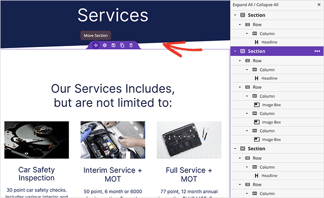The width and height of the screenshot is (324, 198).
Task: Open section settings from the purple toolbar
Action: click(104, 45)
